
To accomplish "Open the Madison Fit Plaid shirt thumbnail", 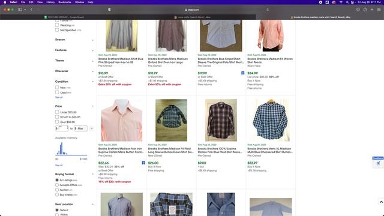I will pyautogui.click(x=171, y=120).
